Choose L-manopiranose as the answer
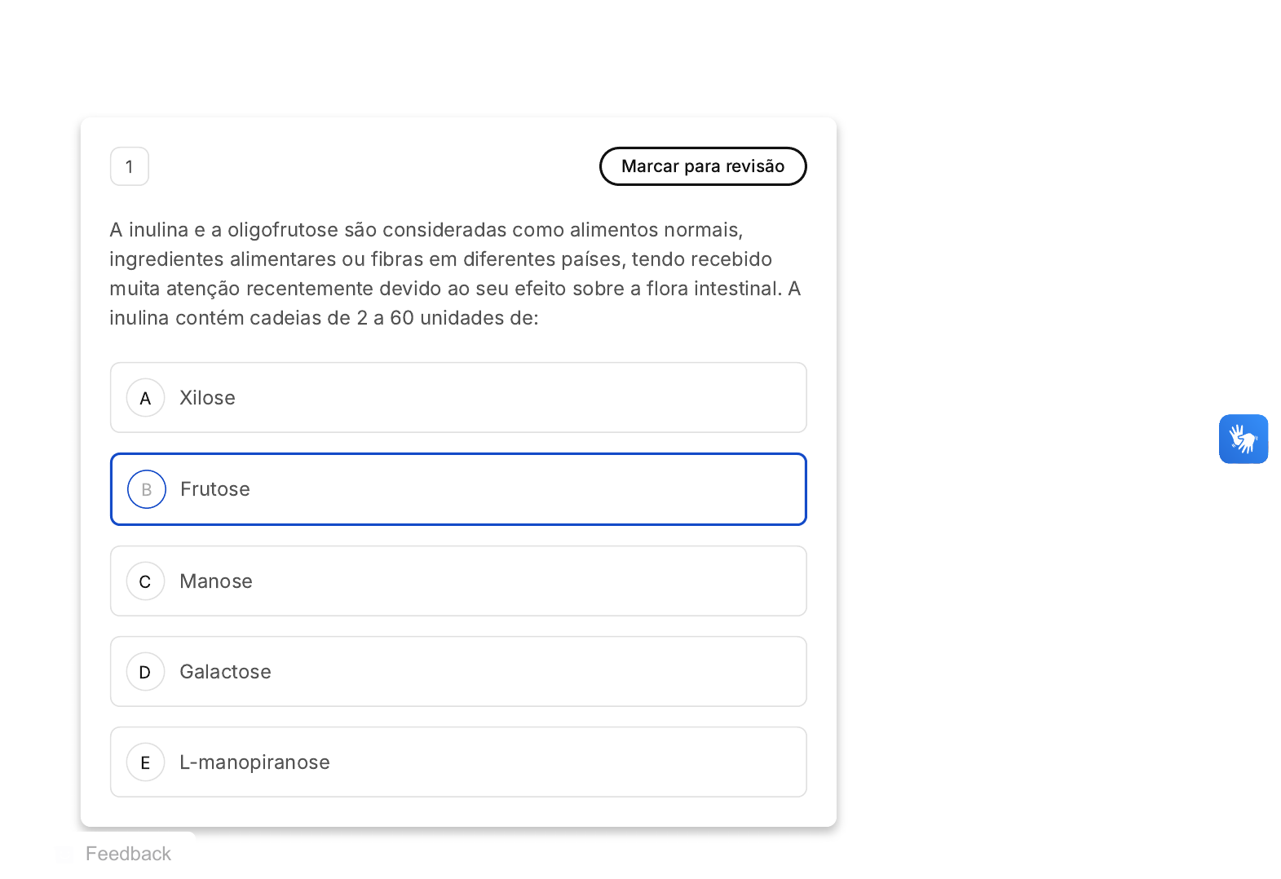1281x879 pixels. pos(458,762)
